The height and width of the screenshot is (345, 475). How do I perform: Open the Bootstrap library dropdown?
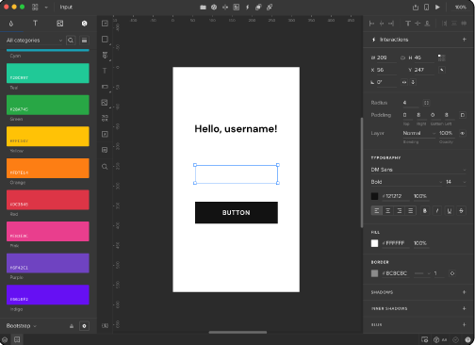click(22, 326)
